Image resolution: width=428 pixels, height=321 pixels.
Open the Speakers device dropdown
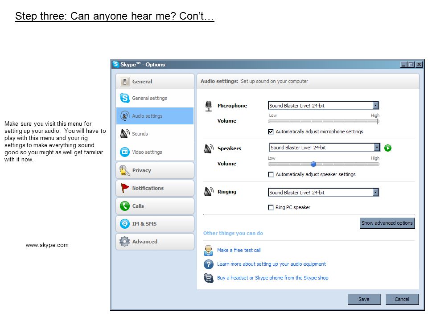tap(377, 148)
